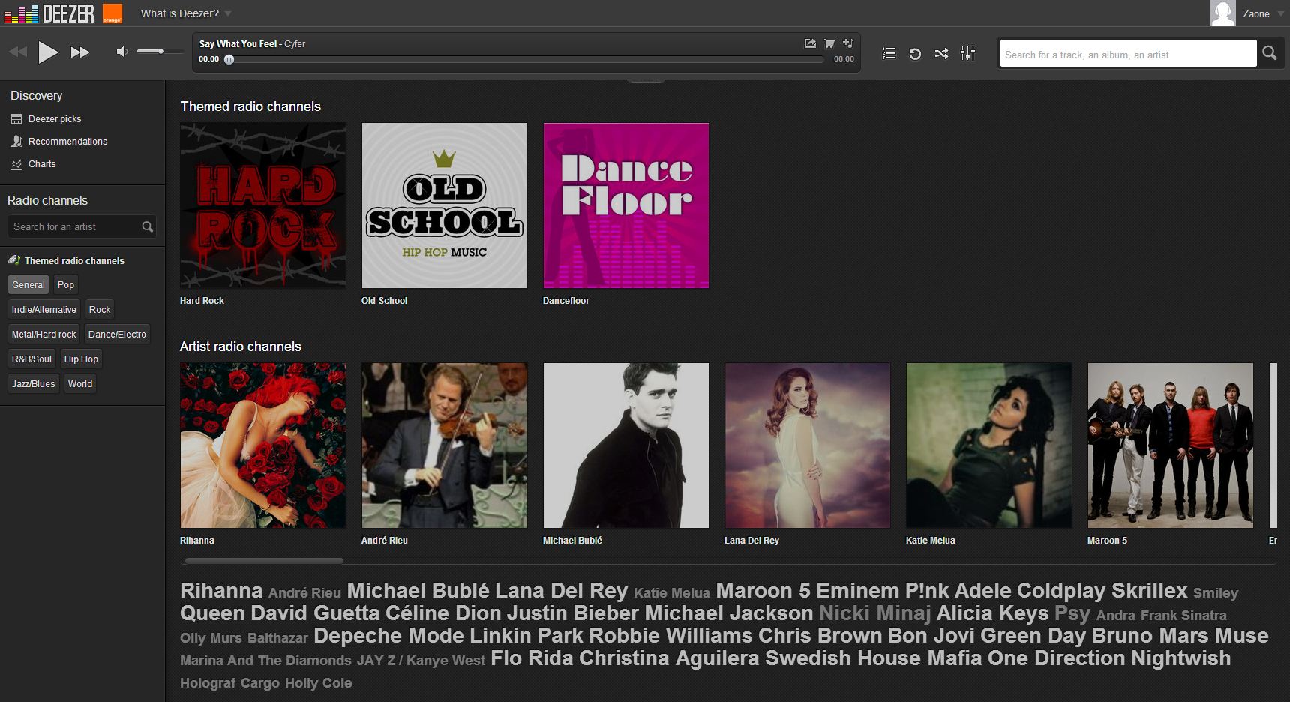The image size is (1290, 702).
Task: Click the artist search magnifier icon
Action: pos(148,226)
